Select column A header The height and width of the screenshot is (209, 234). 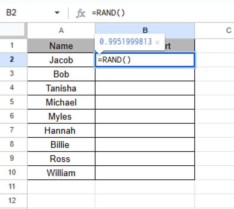[x=61, y=30]
